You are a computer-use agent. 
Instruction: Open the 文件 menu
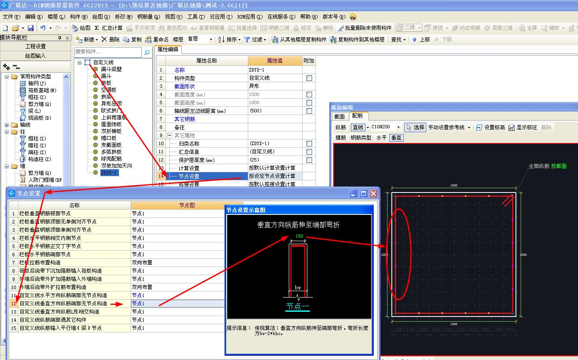12,17
